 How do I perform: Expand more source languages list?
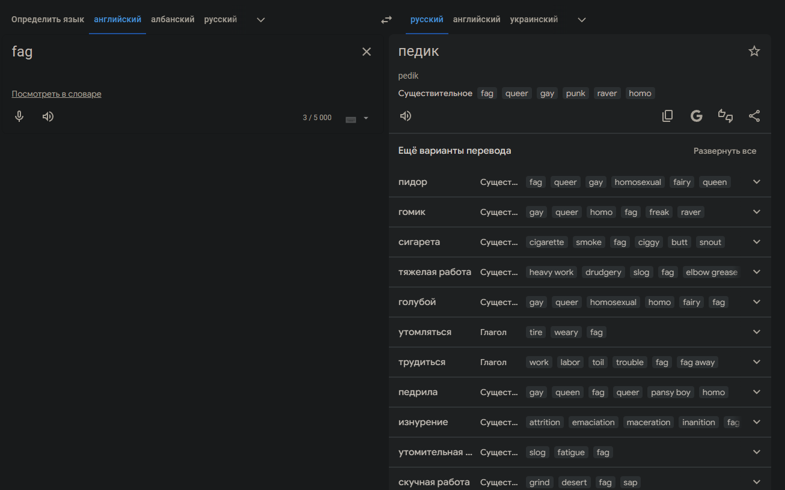(x=261, y=20)
